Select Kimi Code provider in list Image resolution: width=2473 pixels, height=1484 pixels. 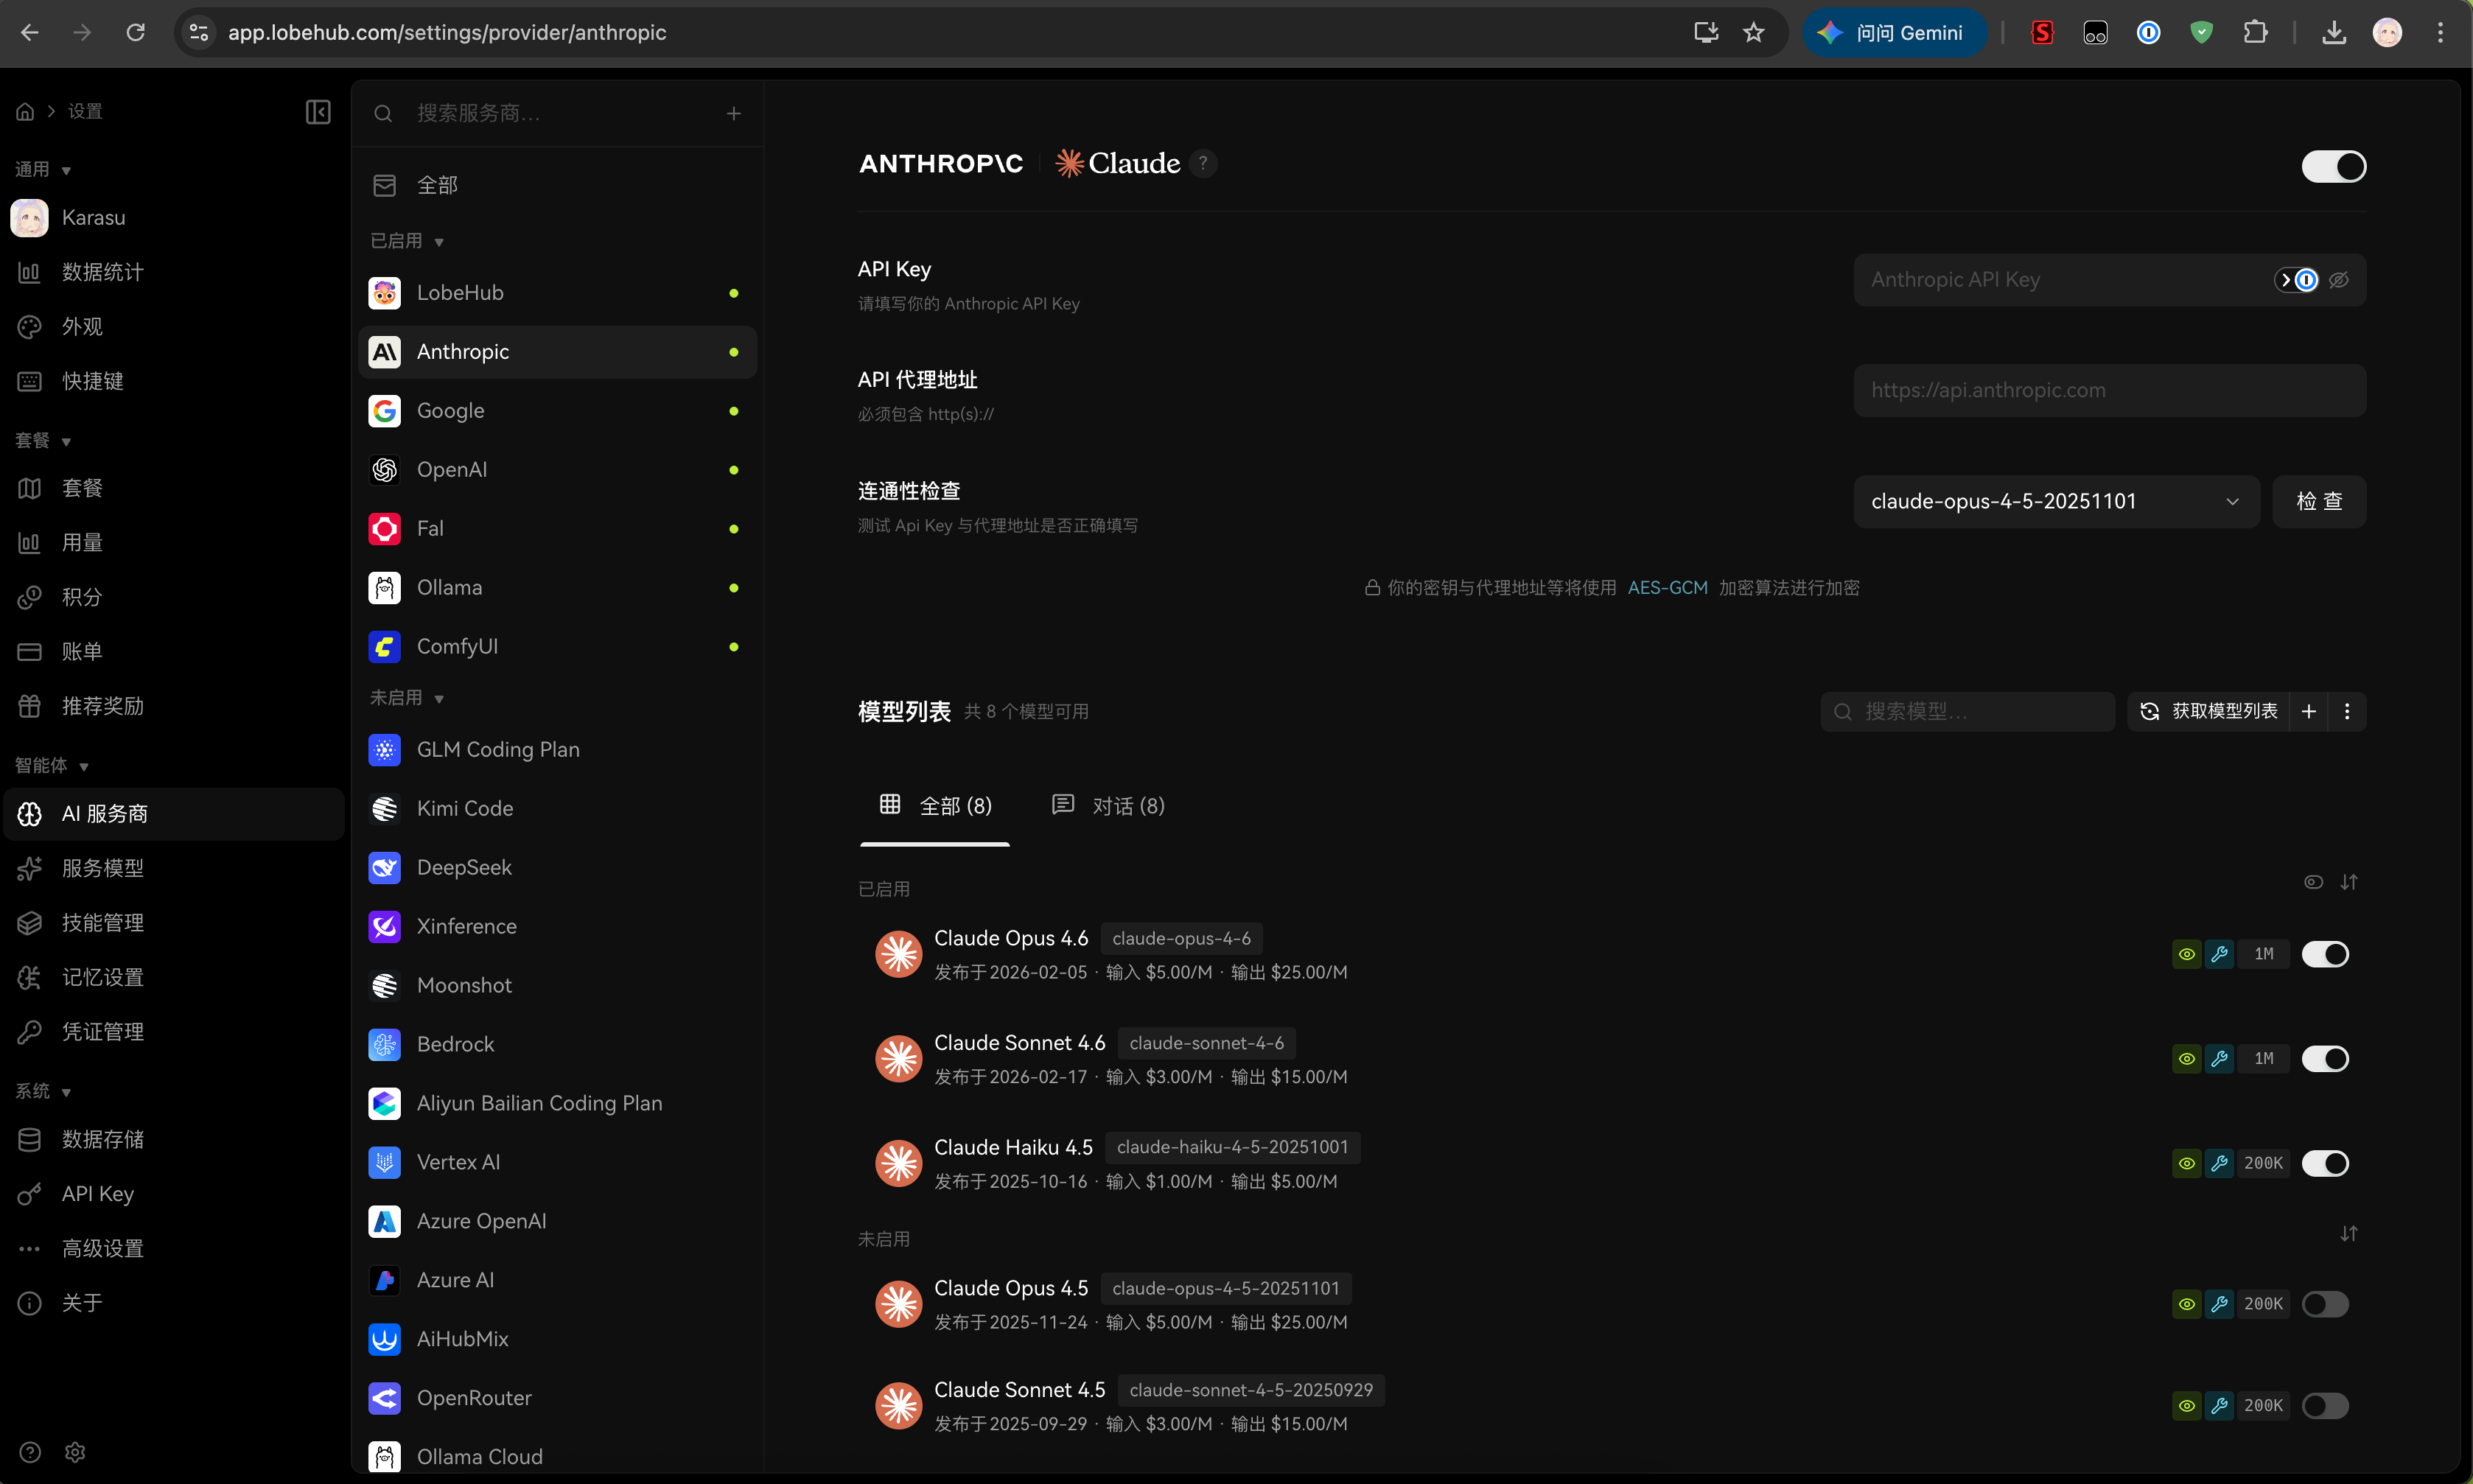point(557,809)
